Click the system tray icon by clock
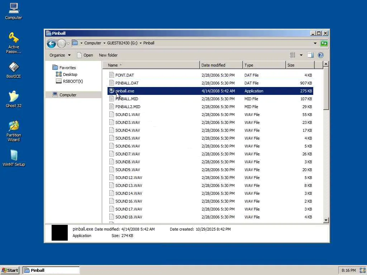 (x=363, y=270)
